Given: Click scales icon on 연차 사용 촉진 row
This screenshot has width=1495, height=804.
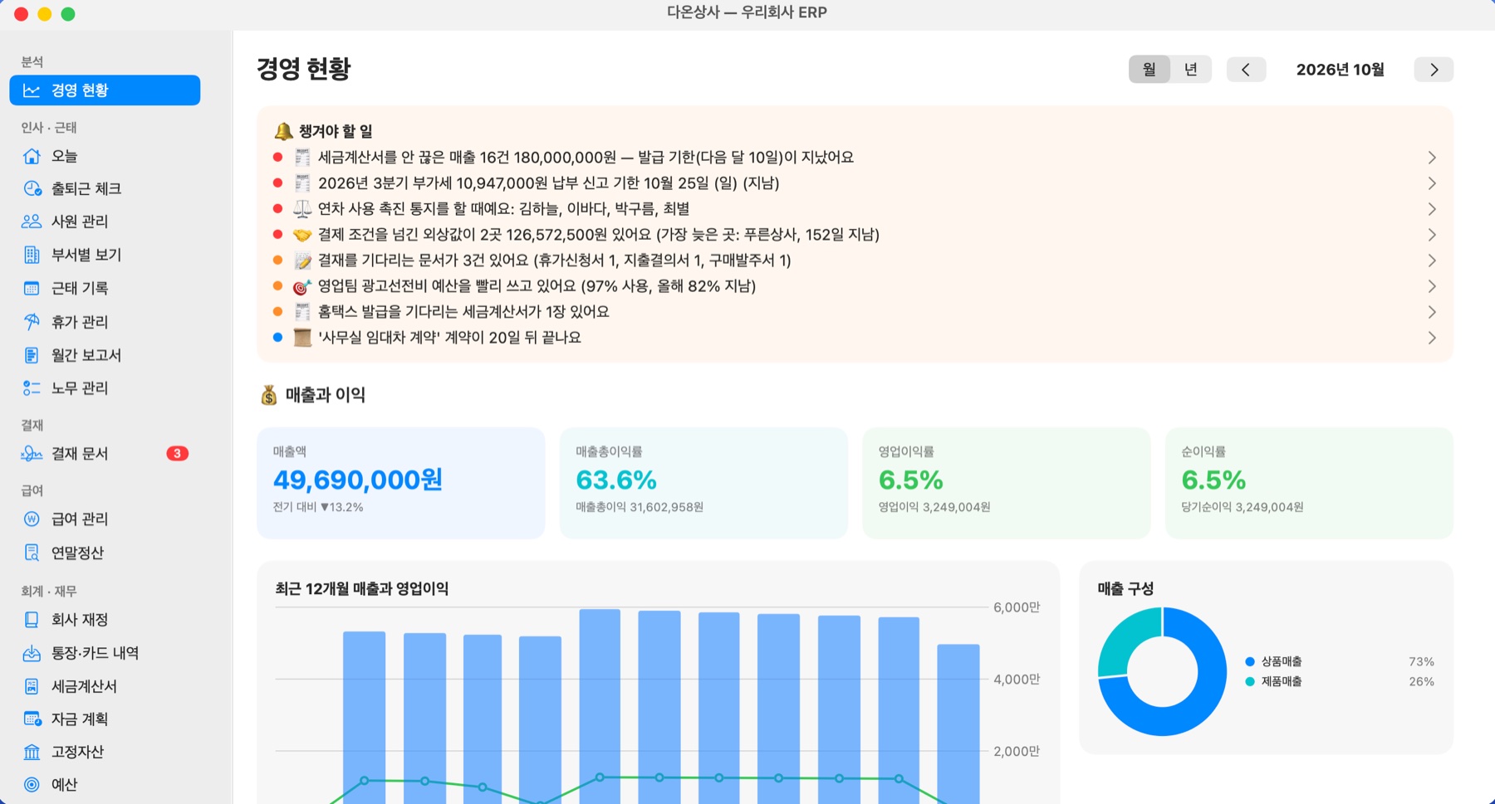Looking at the screenshot, I should 302,209.
